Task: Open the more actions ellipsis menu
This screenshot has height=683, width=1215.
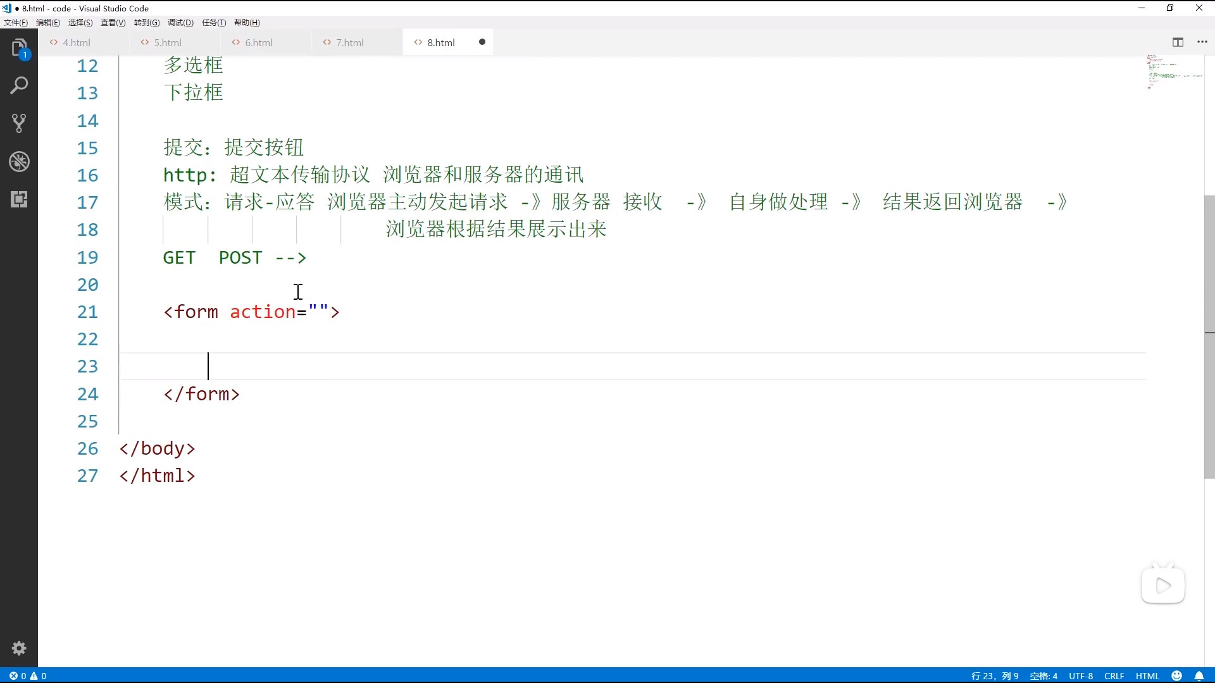Action: click(1202, 42)
